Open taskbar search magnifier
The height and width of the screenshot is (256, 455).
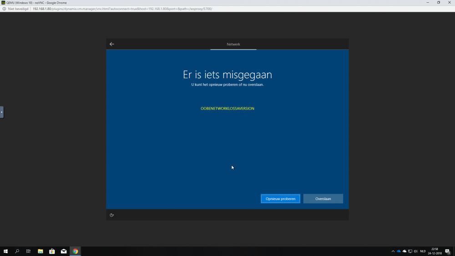pos(17,251)
